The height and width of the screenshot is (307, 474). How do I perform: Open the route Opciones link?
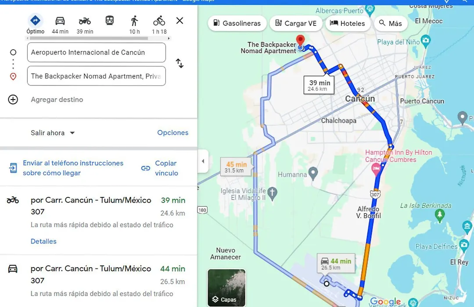(172, 132)
